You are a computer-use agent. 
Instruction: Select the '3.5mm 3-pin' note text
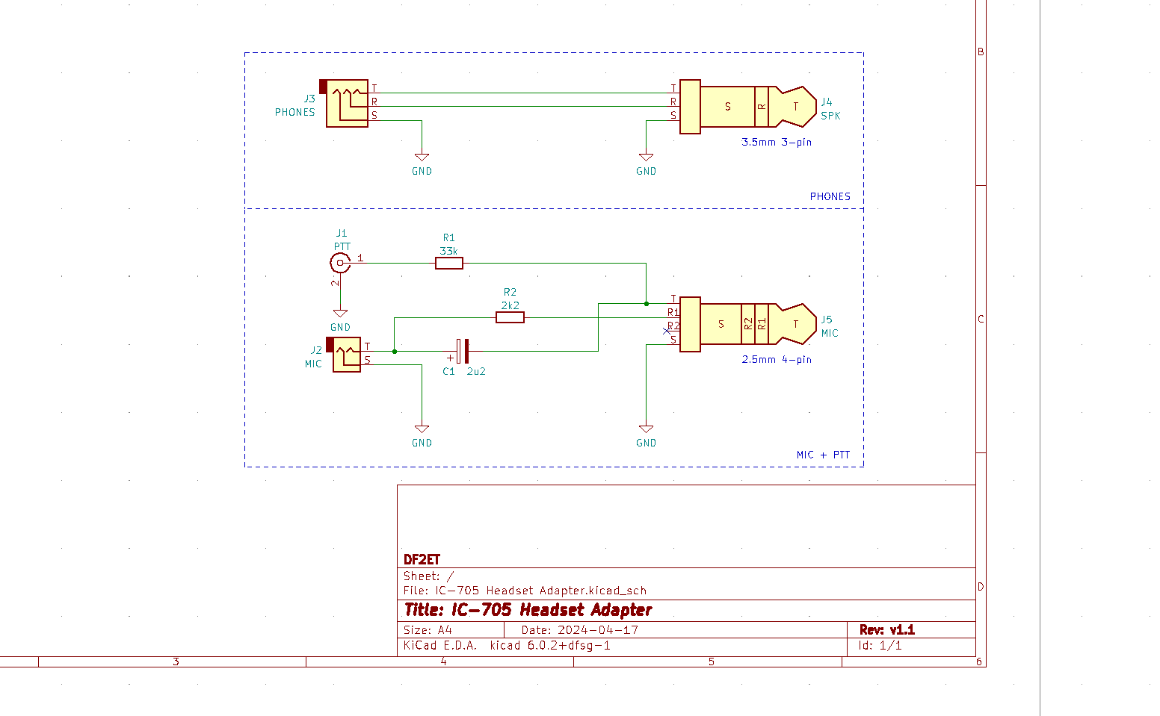click(x=777, y=142)
